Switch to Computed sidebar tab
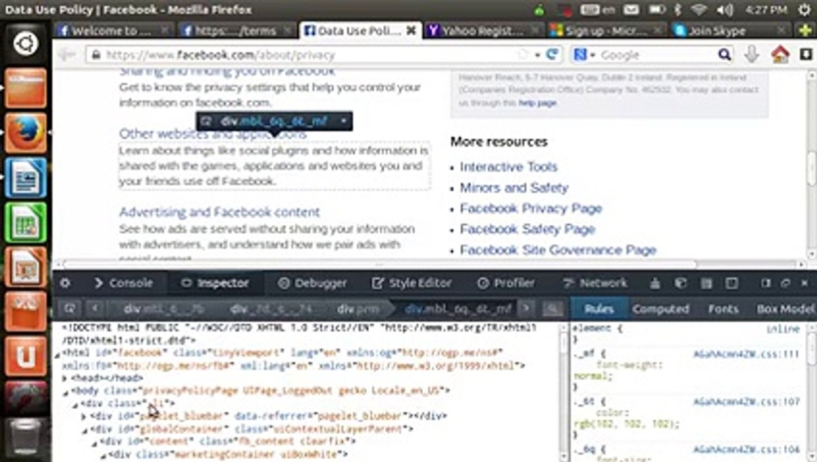The image size is (817, 462). (660, 309)
